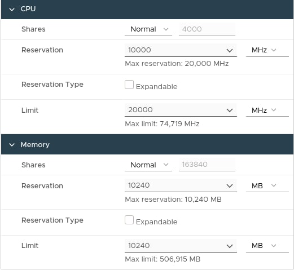Open Memory Limit 10240 dropdown arrow

coord(230,246)
